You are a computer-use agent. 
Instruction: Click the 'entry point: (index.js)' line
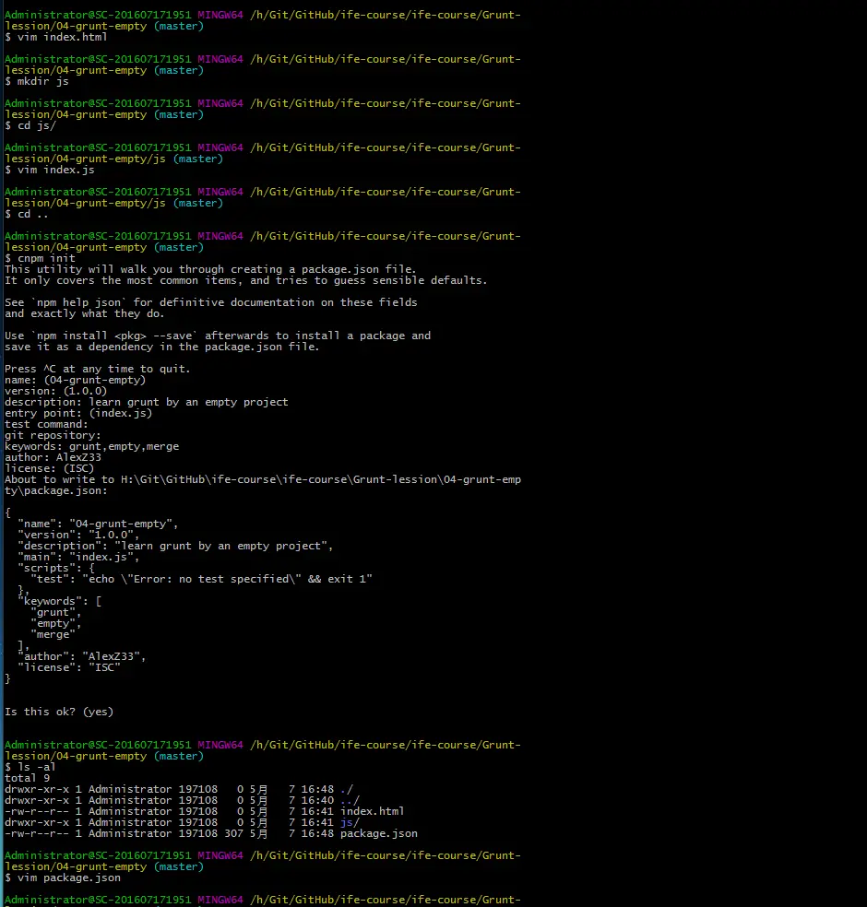pyautogui.click(x=78, y=413)
